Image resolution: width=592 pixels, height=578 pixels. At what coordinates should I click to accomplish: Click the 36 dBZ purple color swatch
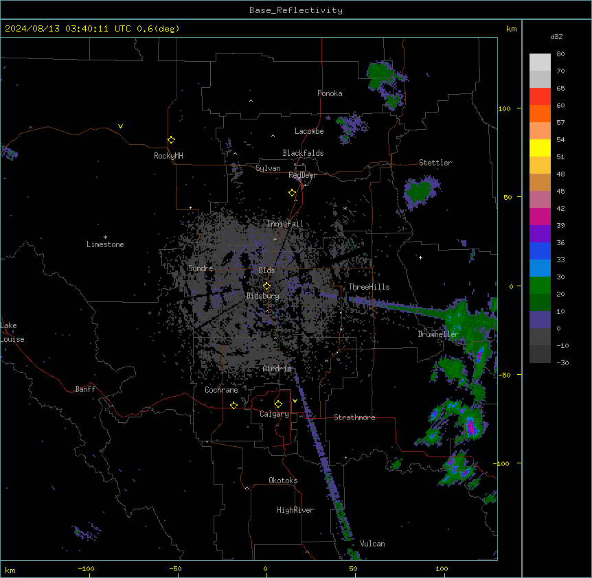(x=540, y=233)
